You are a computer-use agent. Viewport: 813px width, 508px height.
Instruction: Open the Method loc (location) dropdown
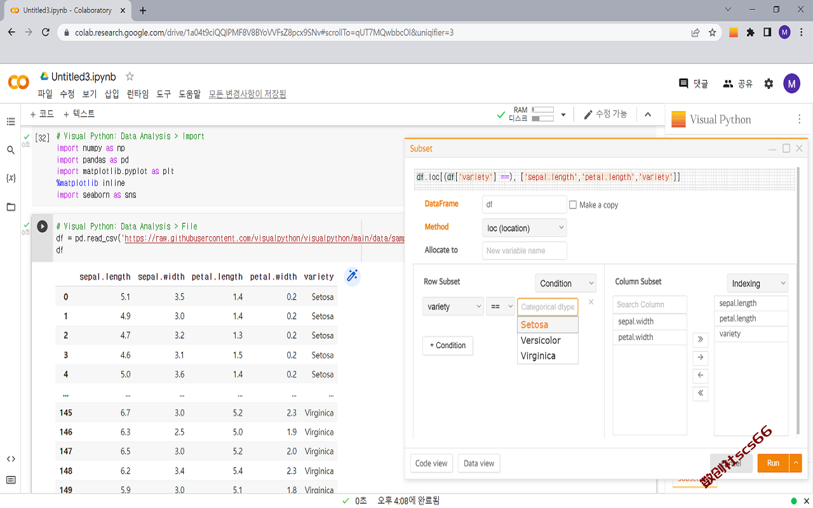[x=524, y=228]
